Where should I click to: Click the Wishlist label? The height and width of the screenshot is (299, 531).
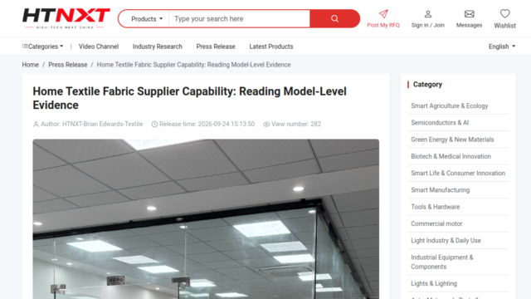click(505, 26)
